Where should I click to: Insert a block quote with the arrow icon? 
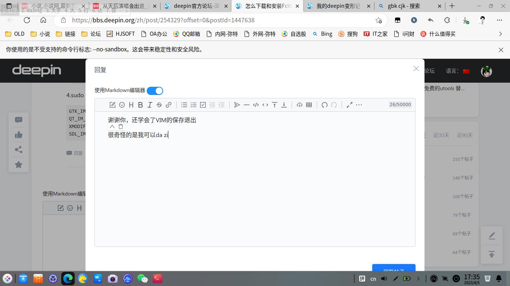click(237, 105)
